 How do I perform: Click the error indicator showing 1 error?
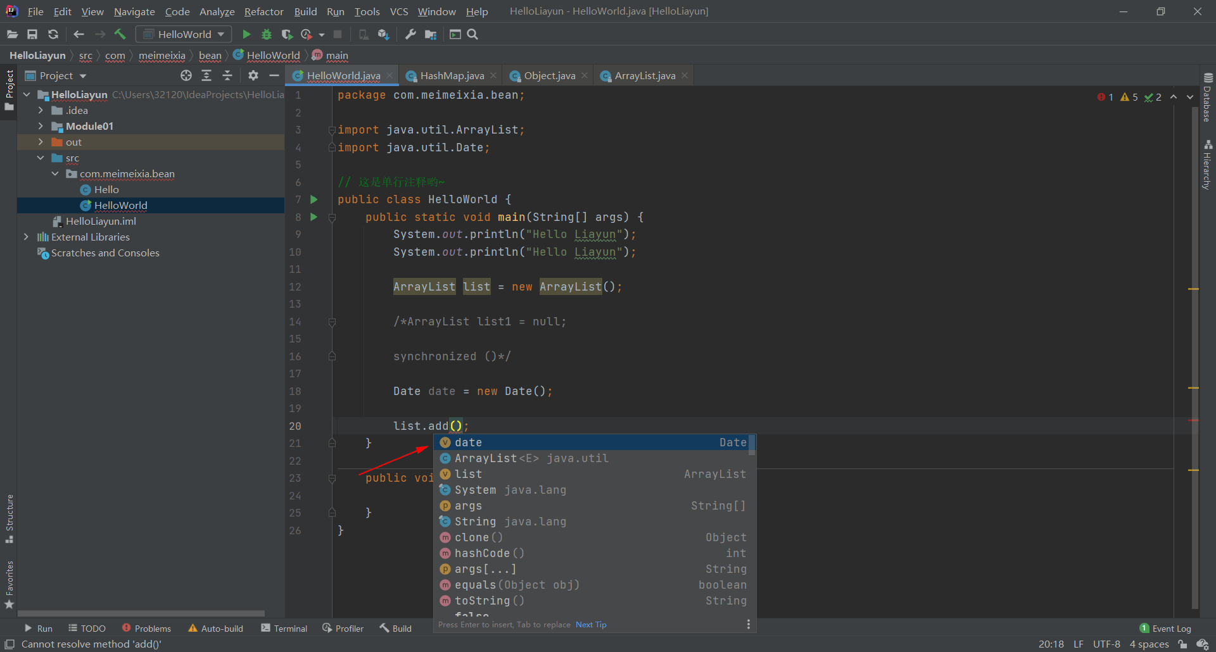(1105, 97)
